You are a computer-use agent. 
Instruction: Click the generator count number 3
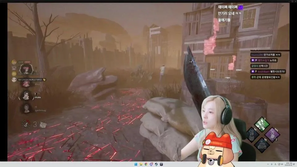click(35, 124)
